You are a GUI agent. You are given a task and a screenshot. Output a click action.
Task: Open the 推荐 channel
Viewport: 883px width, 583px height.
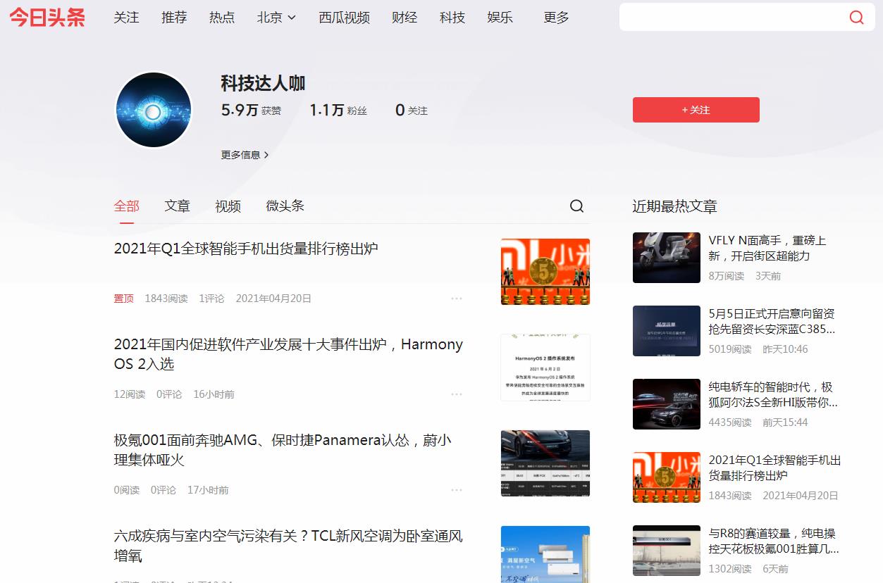174,18
